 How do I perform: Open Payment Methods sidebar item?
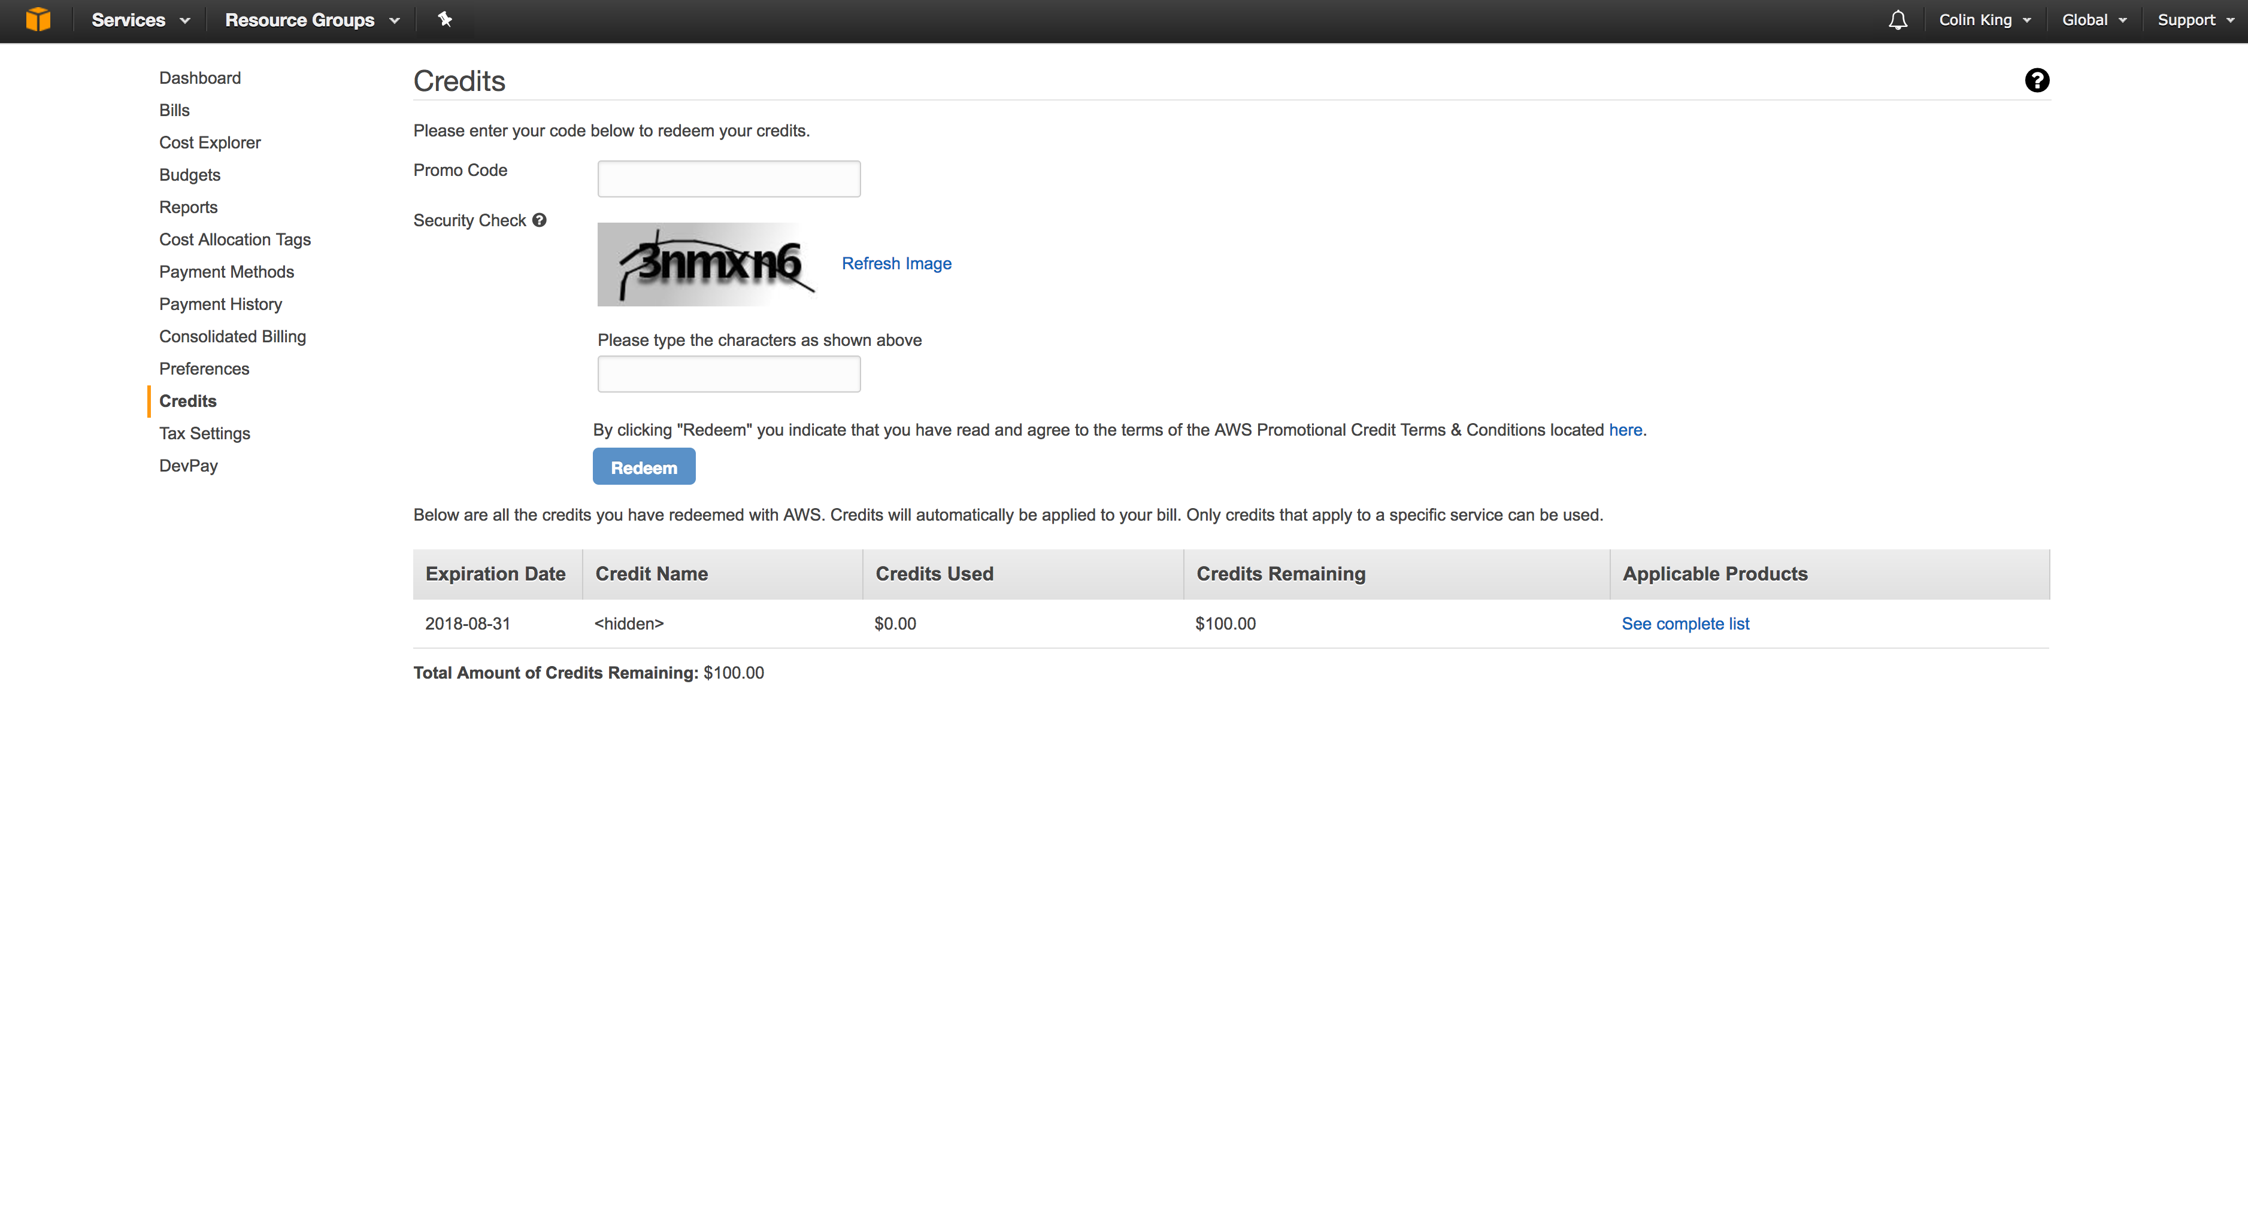click(x=226, y=272)
